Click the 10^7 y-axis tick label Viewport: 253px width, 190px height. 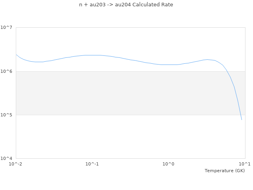point(8,27)
